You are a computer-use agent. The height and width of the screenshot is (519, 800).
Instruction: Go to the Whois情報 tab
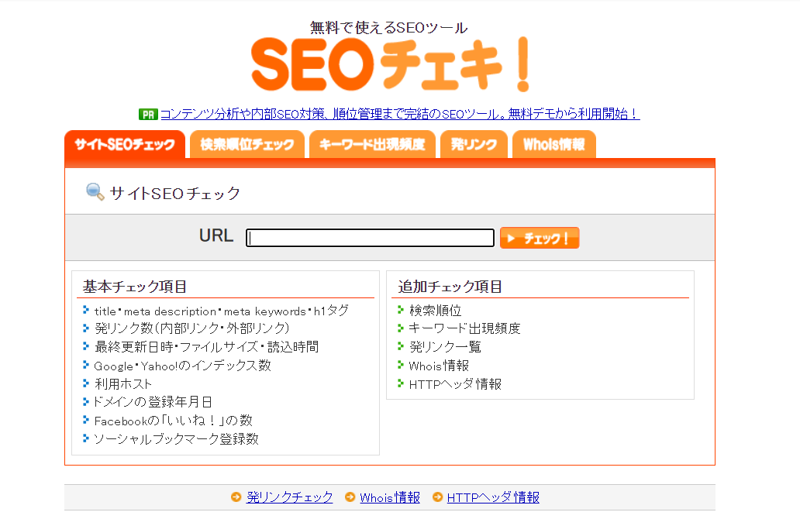[553, 145]
